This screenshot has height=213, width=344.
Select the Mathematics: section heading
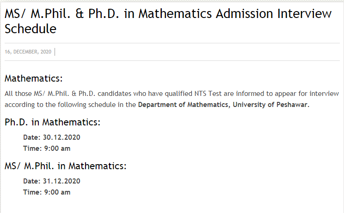point(34,78)
